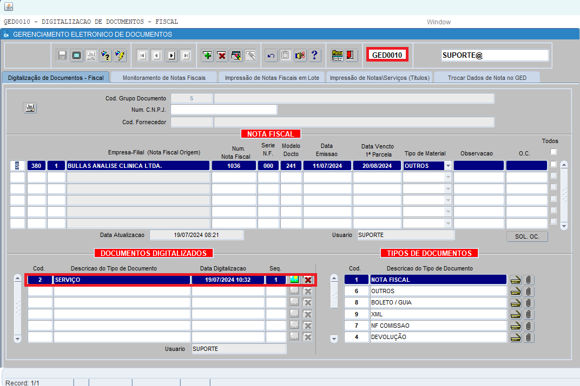
Task: Click the BULLAS ANALISE CLINICA LTDA. cell
Action: [x=138, y=166]
